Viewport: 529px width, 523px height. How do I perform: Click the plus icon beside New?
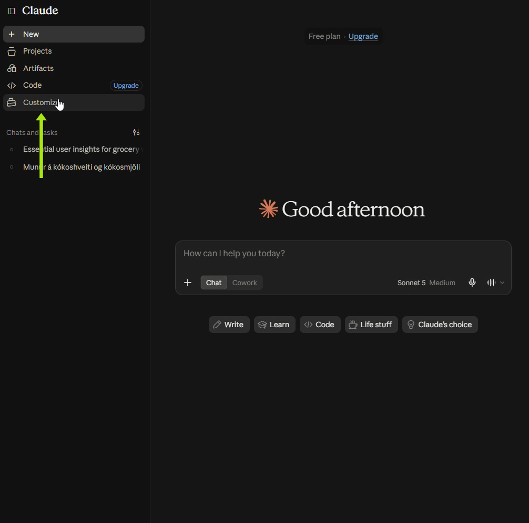(12, 34)
